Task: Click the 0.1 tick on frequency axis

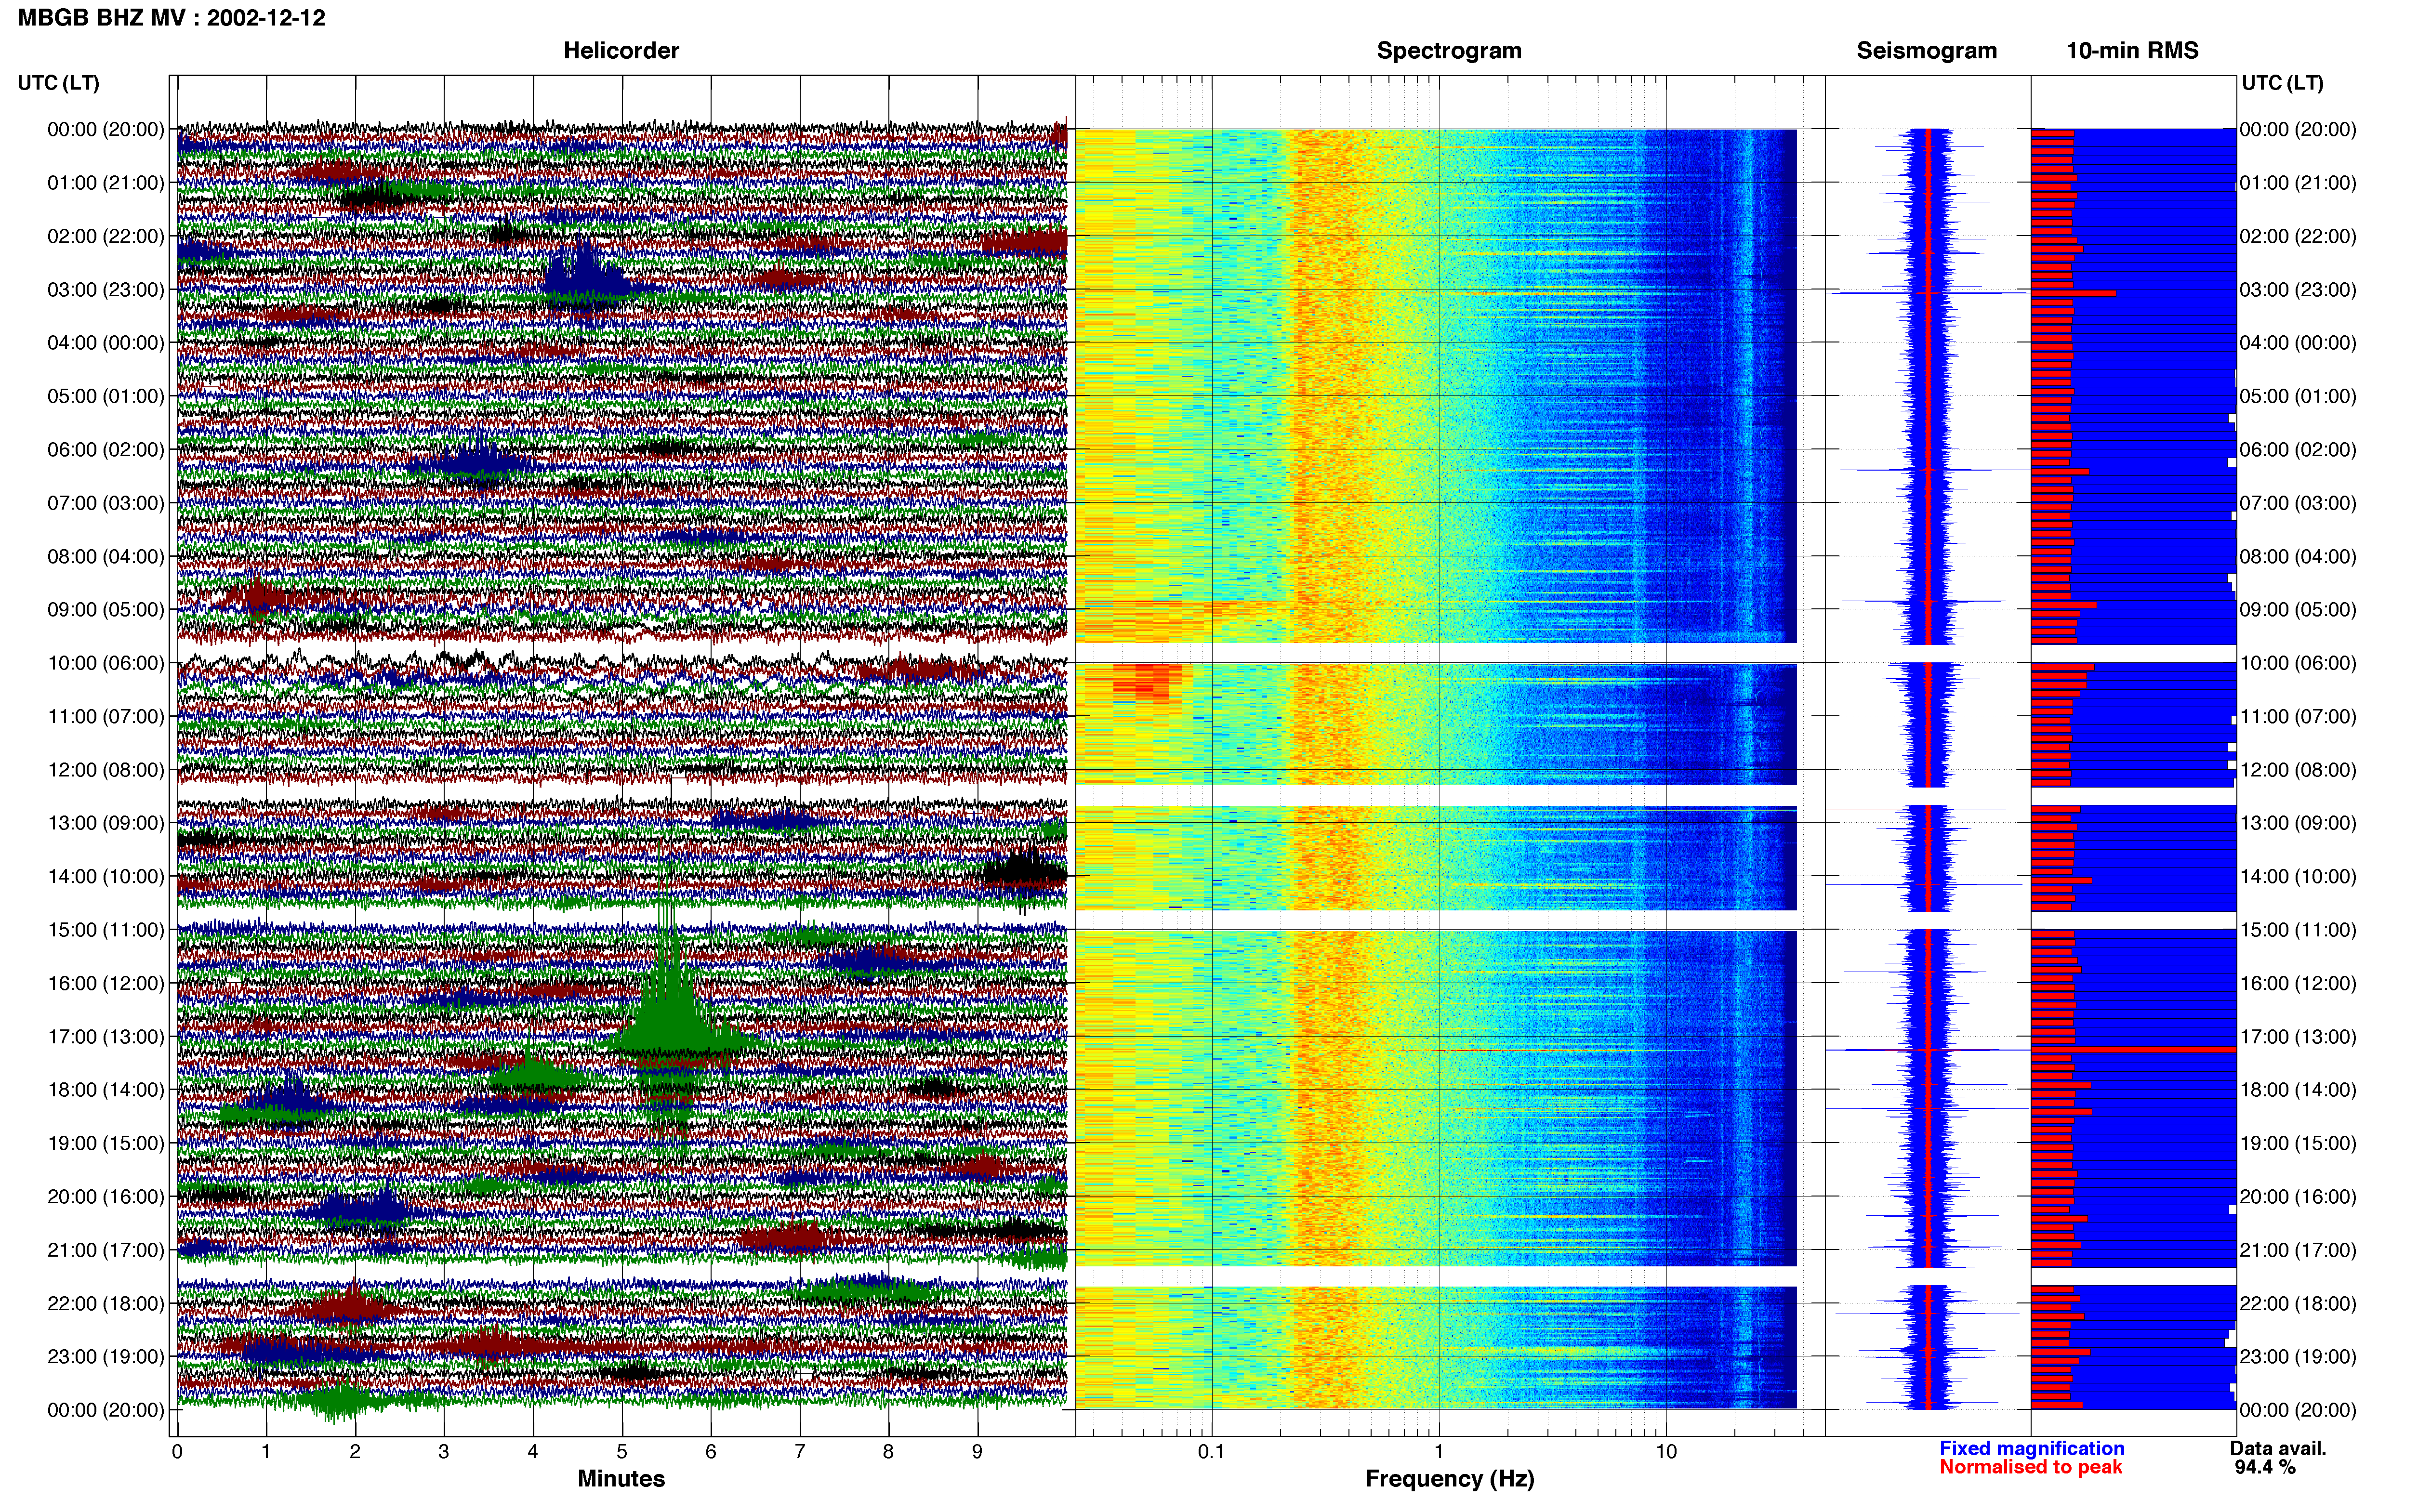Action: pos(1211,1452)
